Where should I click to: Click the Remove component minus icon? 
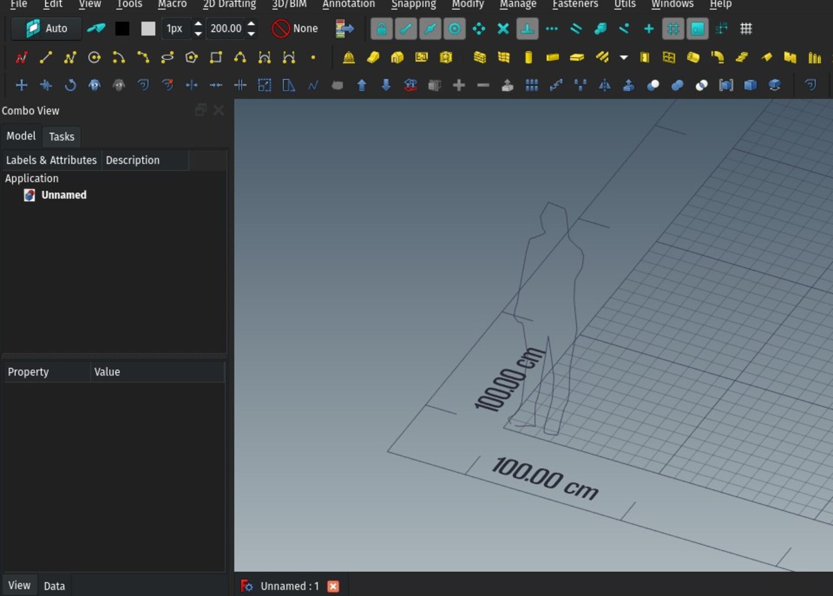pos(483,85)
